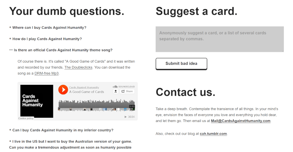This screenshot has width=293, height=152.
Task: Focus the suggest a card text area
Action: click(220, 39)
